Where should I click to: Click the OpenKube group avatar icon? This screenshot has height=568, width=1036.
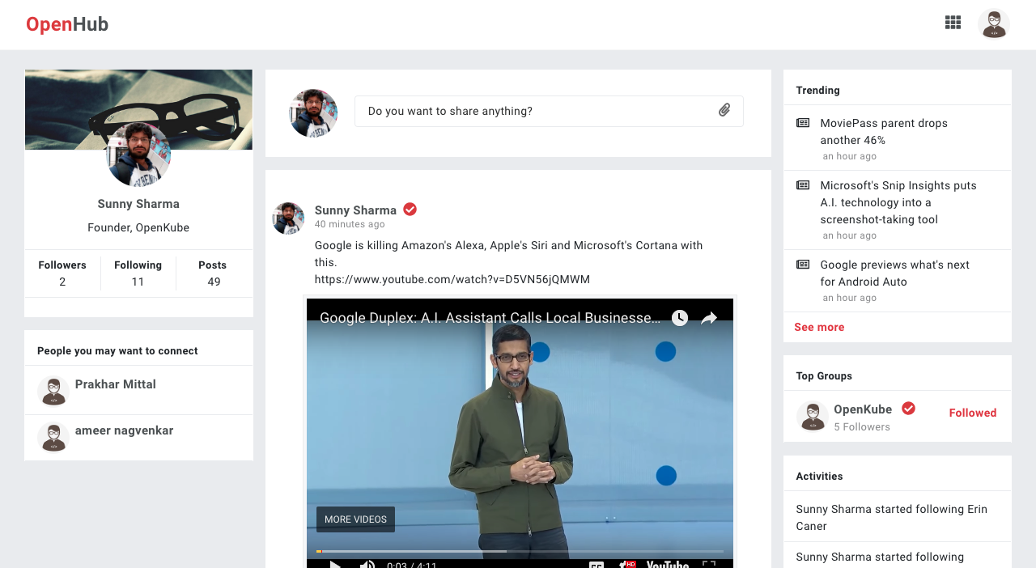point(812,416)
